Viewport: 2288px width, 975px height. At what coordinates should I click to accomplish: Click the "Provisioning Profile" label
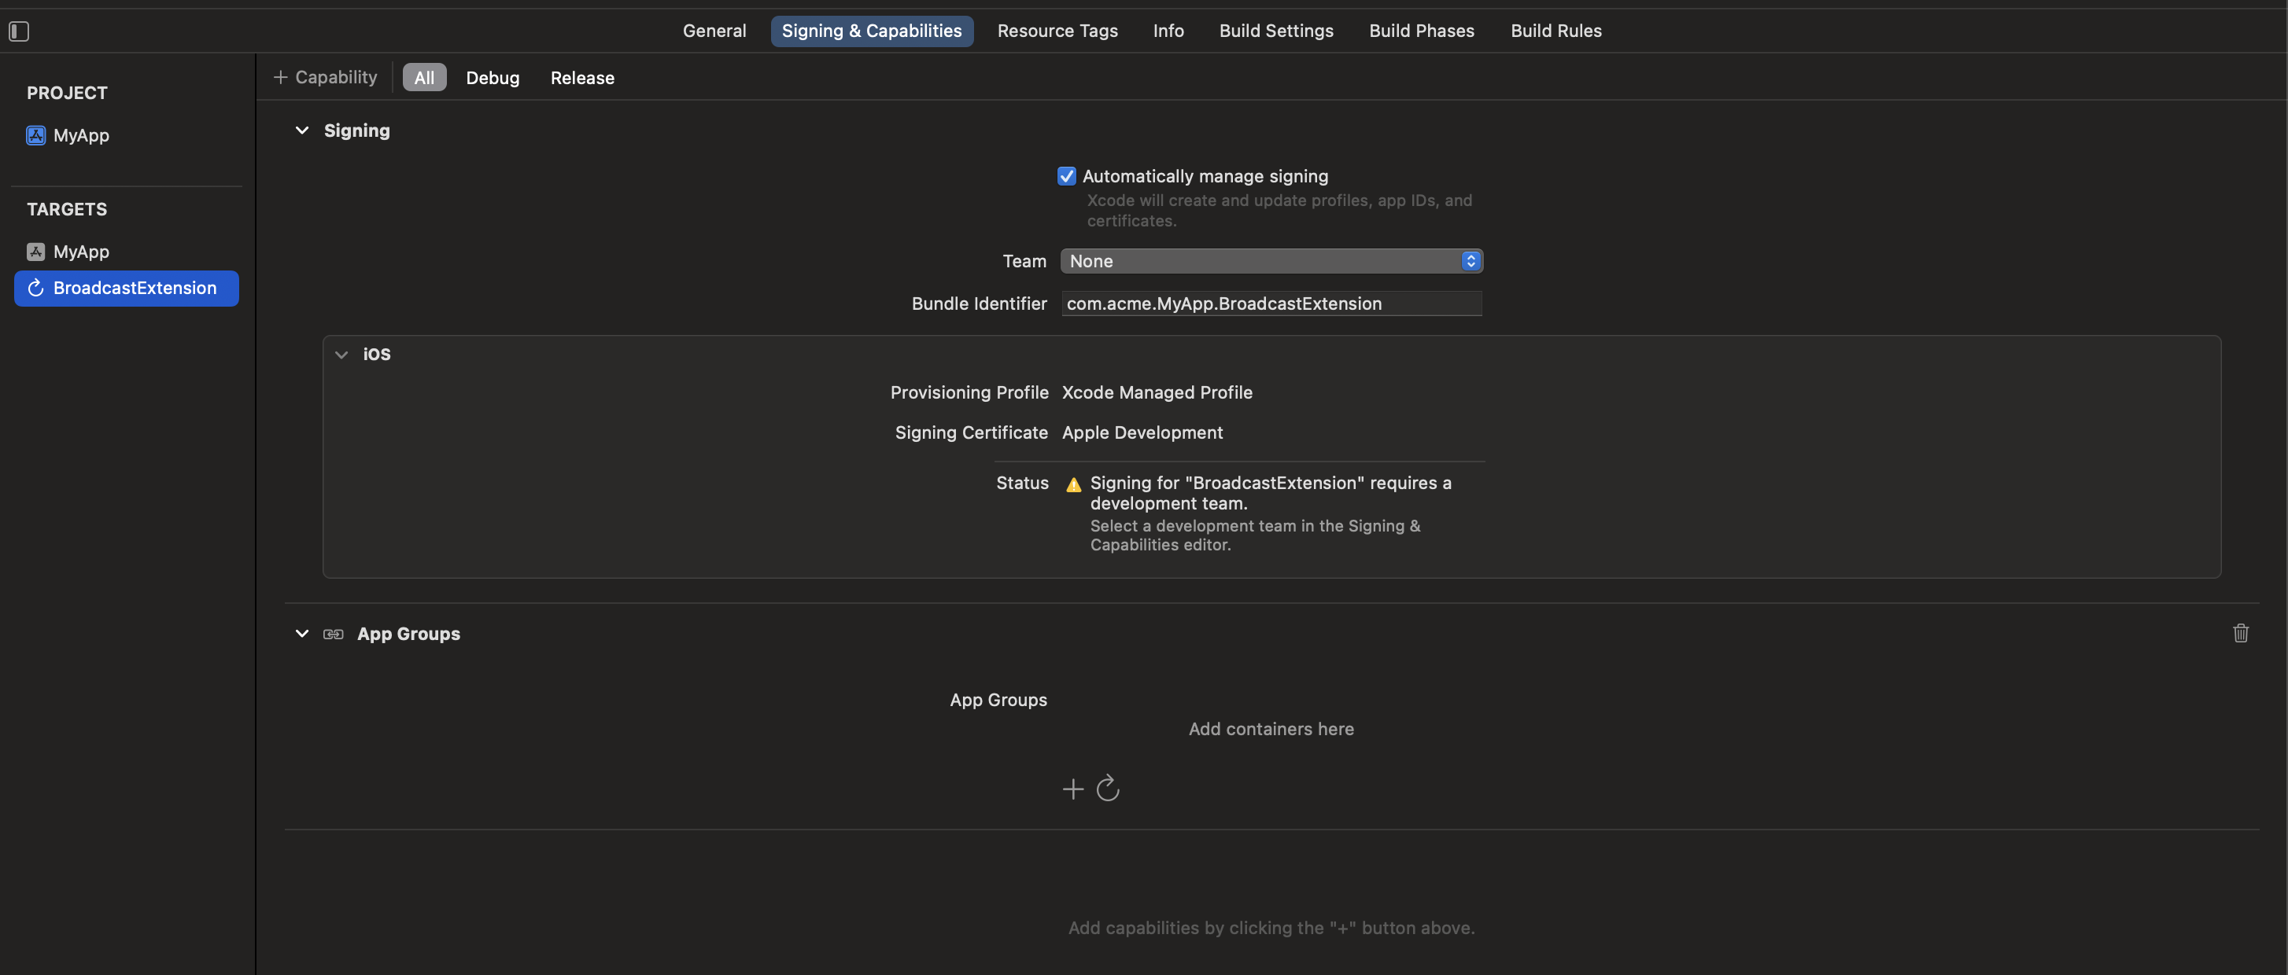[969, 392]
